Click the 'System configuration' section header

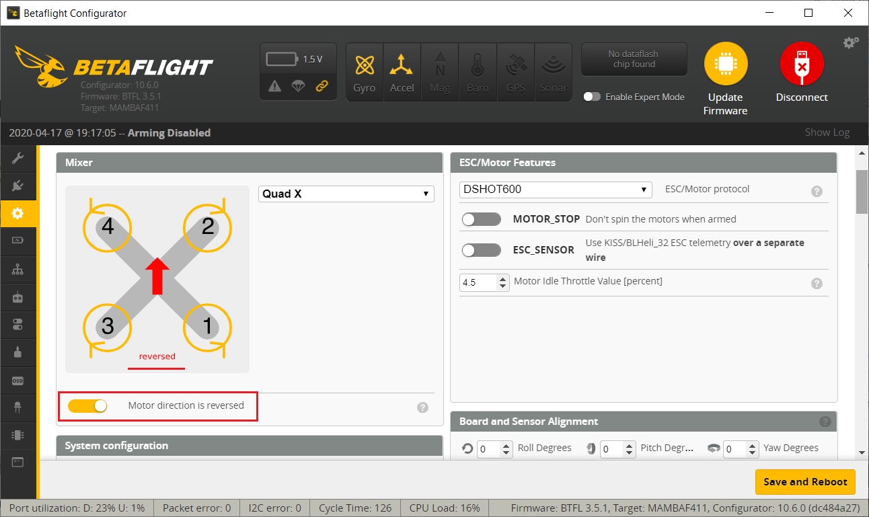click(250, 446)
